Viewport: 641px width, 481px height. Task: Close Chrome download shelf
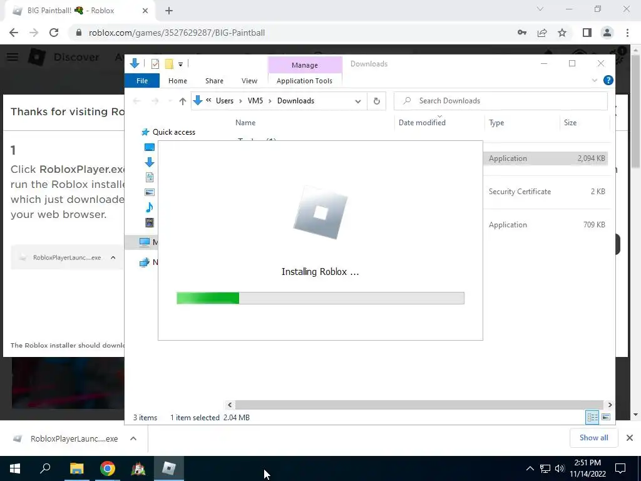tap(630, 438)
